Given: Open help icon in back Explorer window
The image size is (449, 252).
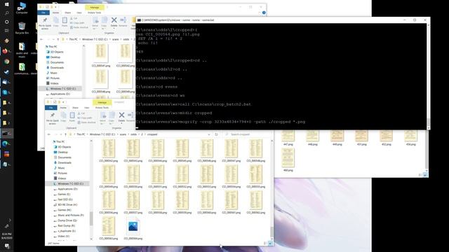Looking at the screenshot, I should (264, 13).
